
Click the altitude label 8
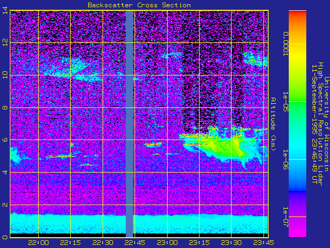coord(5,107)
